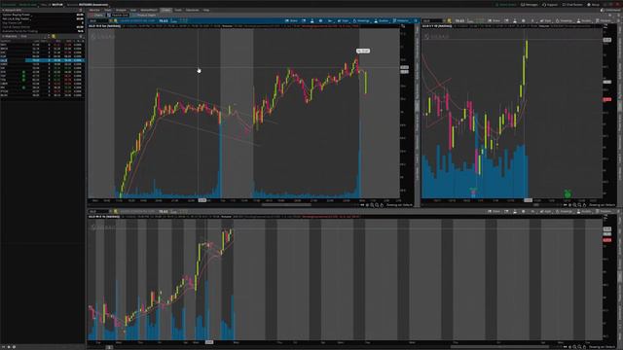623x350 pixels.
Task: Click pan hand icon below bottom chart
Action: (x=584, y=347)
